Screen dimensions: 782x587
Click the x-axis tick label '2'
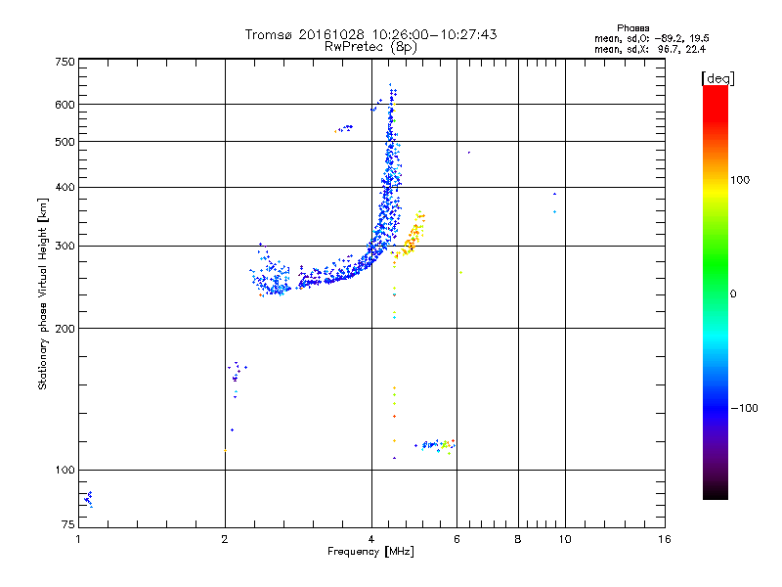[225, 539]
